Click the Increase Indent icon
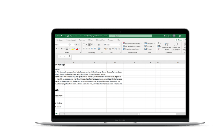Screen dimensions: 221x135 [95, 48]
